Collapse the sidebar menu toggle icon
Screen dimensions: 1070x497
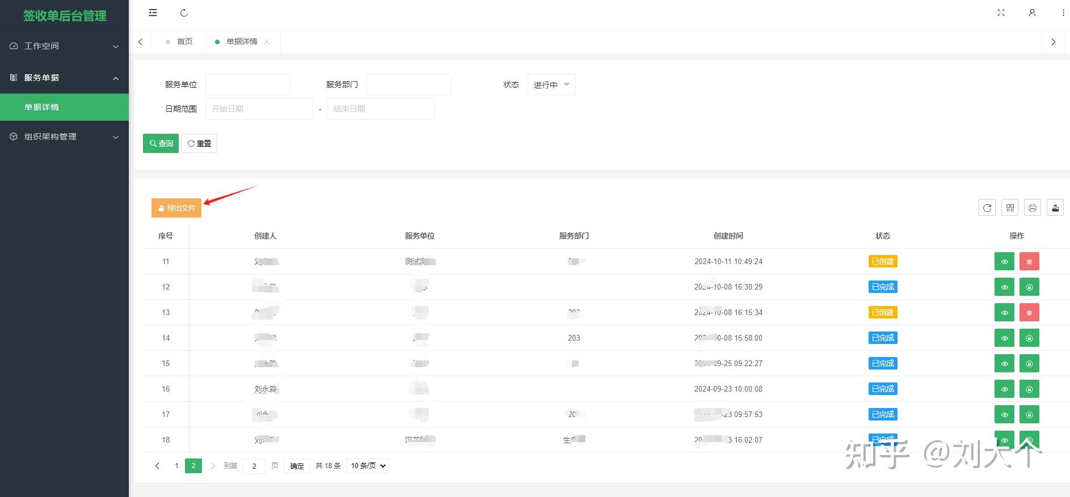153,12
